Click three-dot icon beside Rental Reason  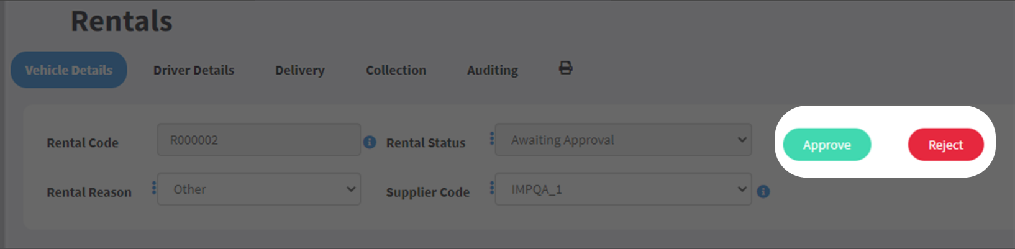click(154, 188)
